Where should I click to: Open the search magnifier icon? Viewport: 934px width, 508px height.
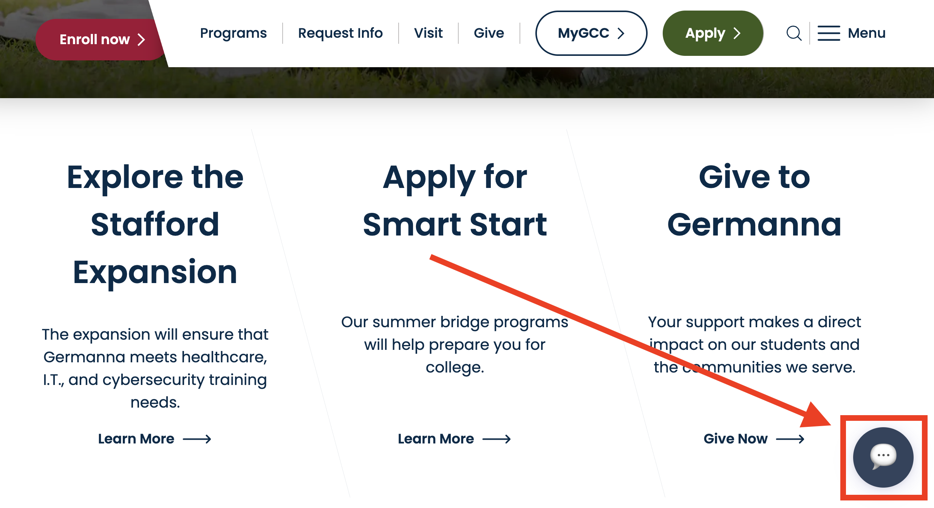point(793,33)
